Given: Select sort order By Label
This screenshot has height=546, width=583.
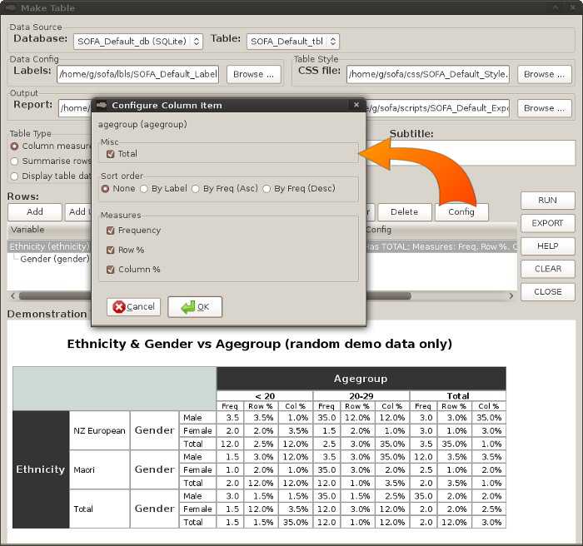Looking at the screenshot, I should [144, 189].
